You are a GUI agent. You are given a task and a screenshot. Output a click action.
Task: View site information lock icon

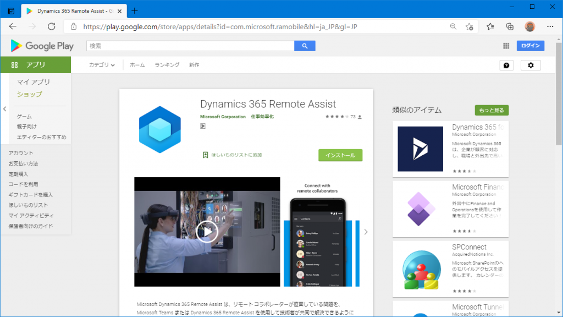click(x=74, y=26)
